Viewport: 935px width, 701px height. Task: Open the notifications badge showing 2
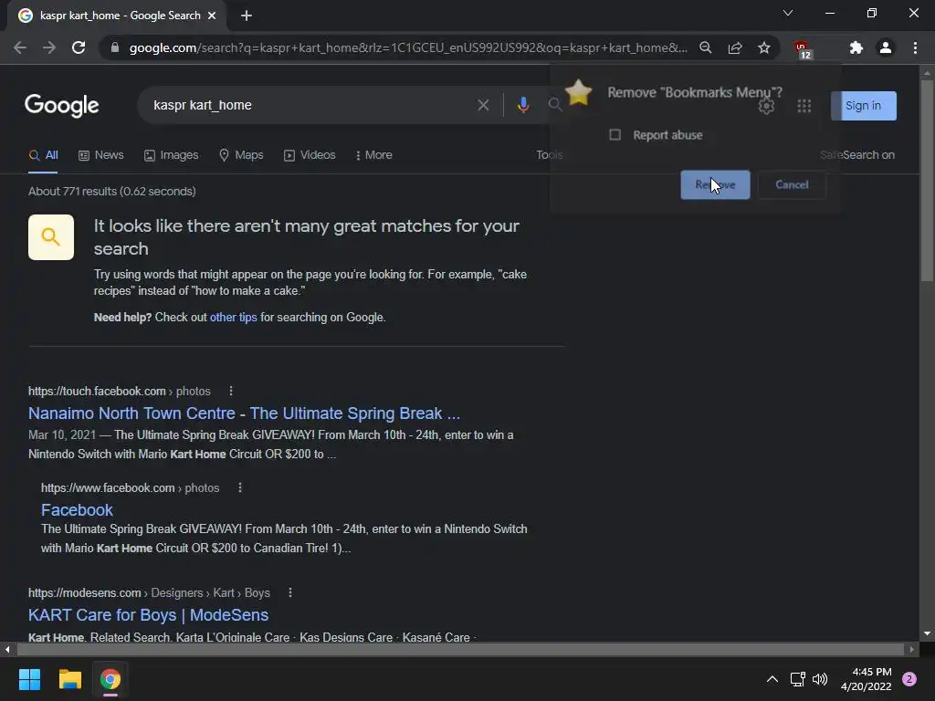(x=909, y=679)
